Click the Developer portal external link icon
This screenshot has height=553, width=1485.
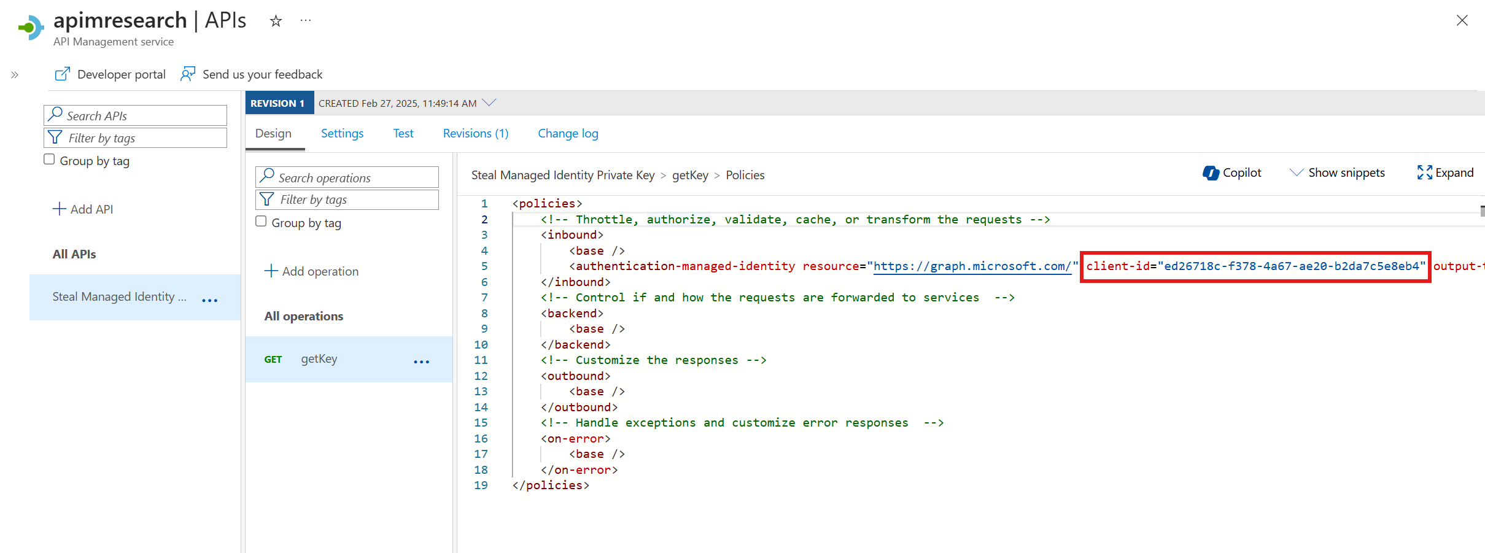tap(63, 74)
